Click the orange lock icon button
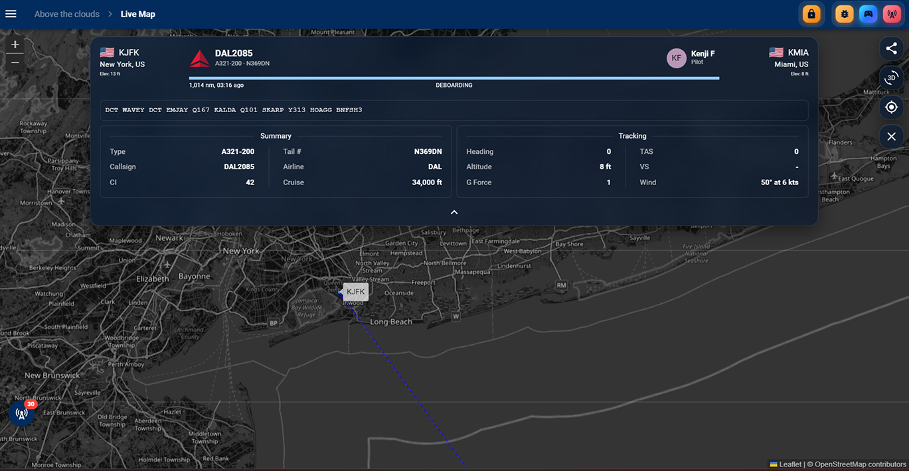 (x=811, y=14)
